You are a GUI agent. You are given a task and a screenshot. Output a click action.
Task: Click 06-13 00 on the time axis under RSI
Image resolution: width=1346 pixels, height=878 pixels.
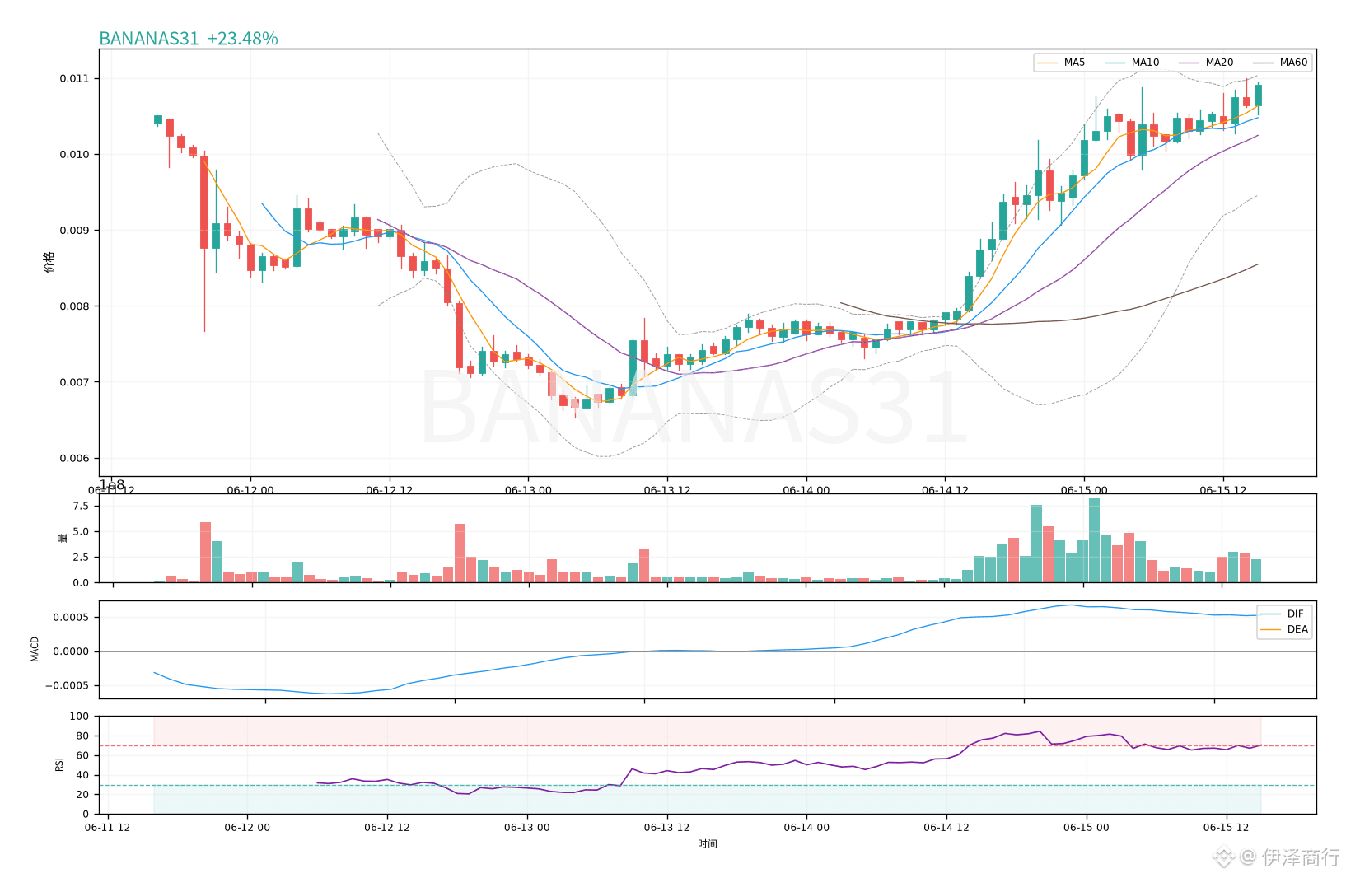(527, 828)
